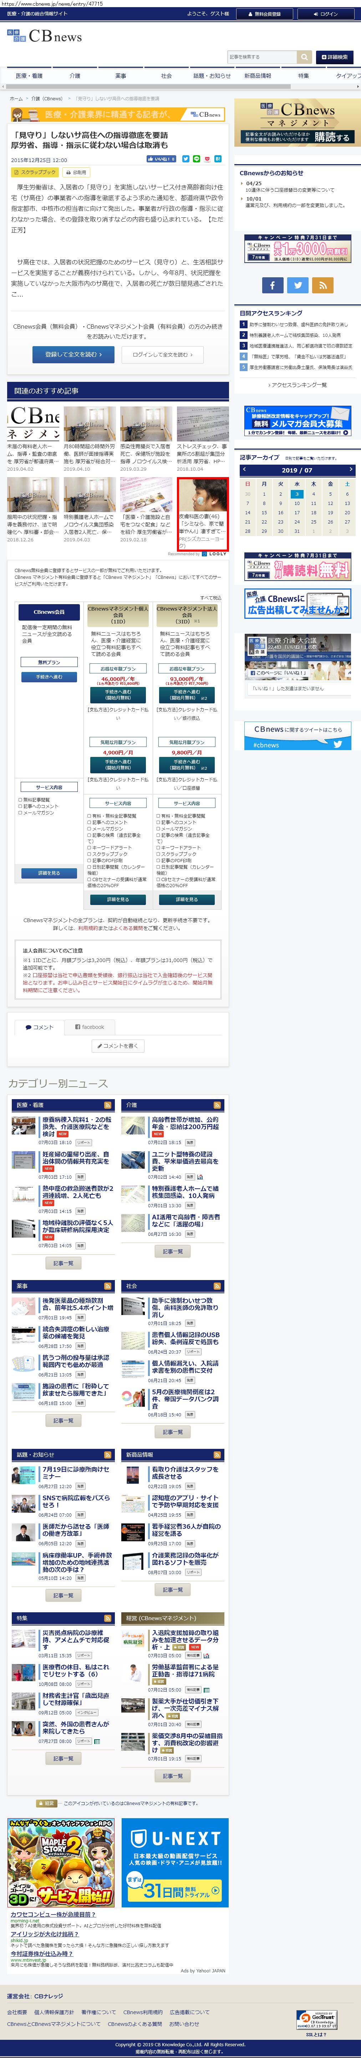Click 広告出稿してみませんか banner

pyautogui.click(x=297, y=604)
